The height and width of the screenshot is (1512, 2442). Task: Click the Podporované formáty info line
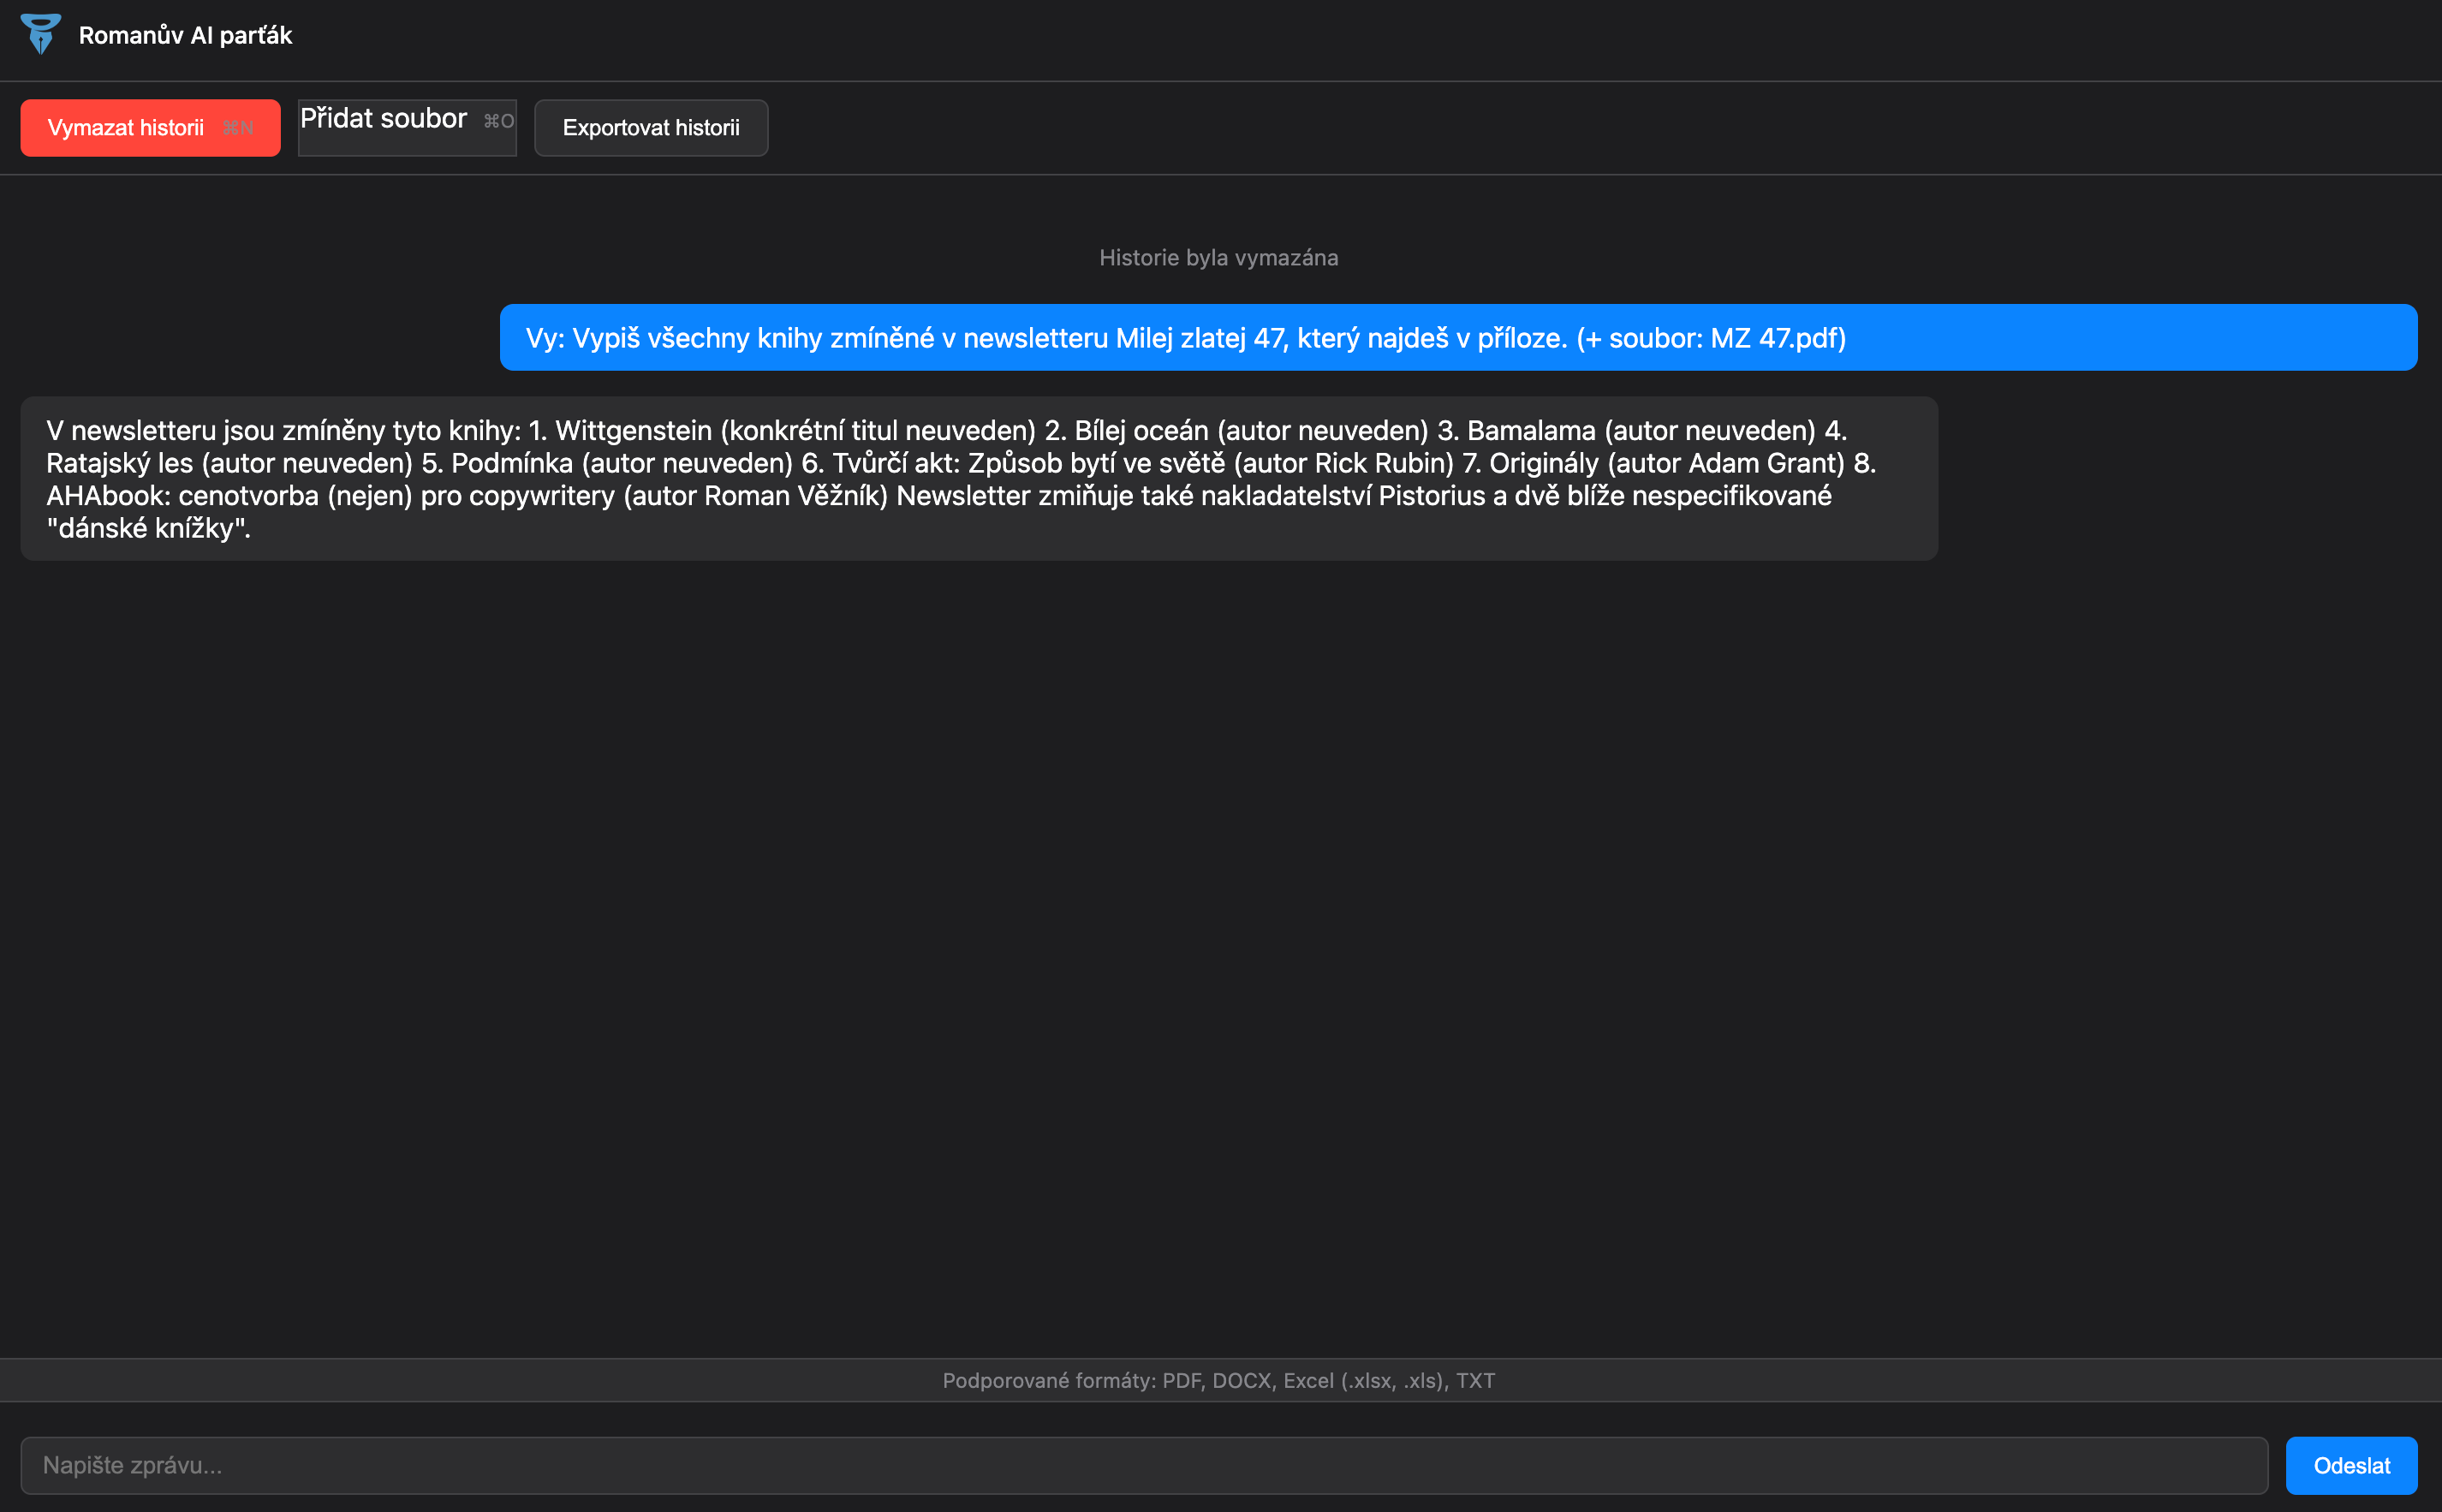pos(1219,1380)
